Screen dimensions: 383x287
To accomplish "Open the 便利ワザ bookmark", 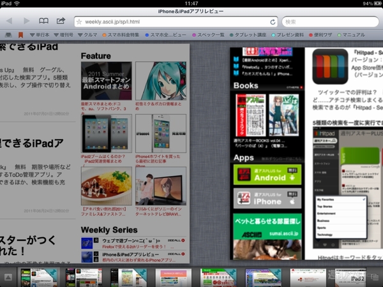I will [x=320, y=35].
